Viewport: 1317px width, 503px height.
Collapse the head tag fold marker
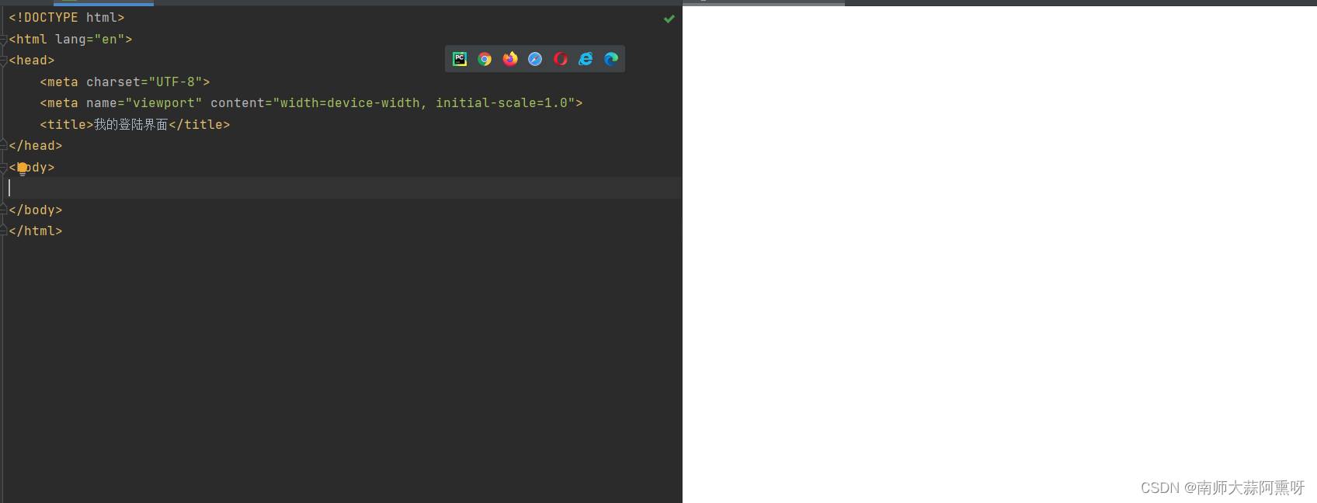click(3, 61)
